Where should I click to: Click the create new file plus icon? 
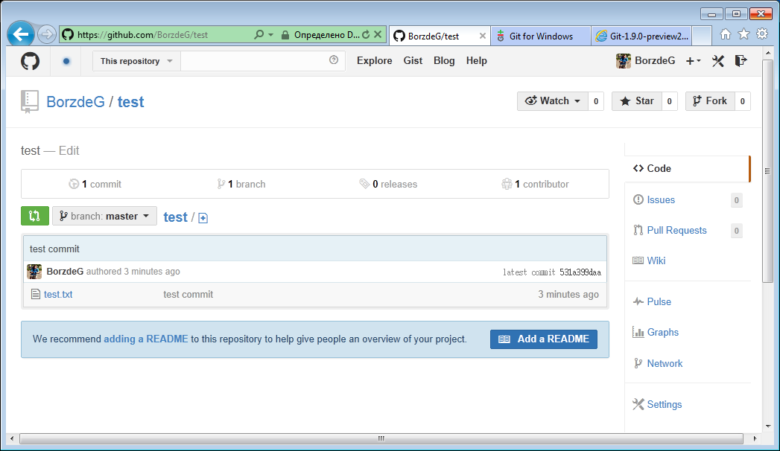(203, 217)
